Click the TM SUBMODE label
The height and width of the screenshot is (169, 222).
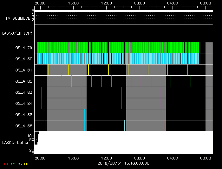(x=18, y=18)
